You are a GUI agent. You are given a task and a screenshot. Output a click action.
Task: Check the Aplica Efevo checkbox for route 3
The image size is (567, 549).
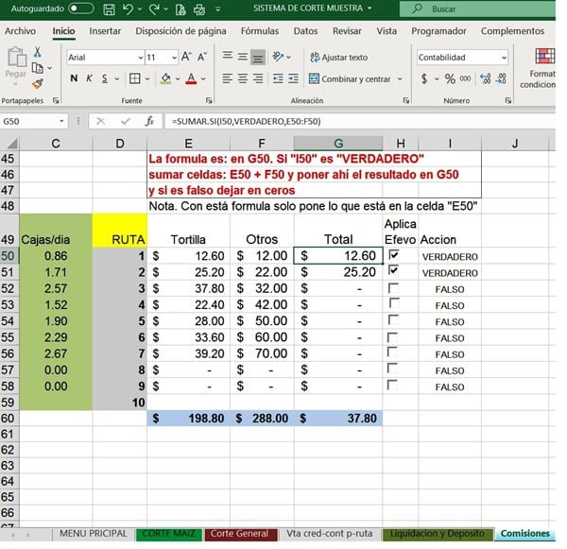[x=394, y=287]
